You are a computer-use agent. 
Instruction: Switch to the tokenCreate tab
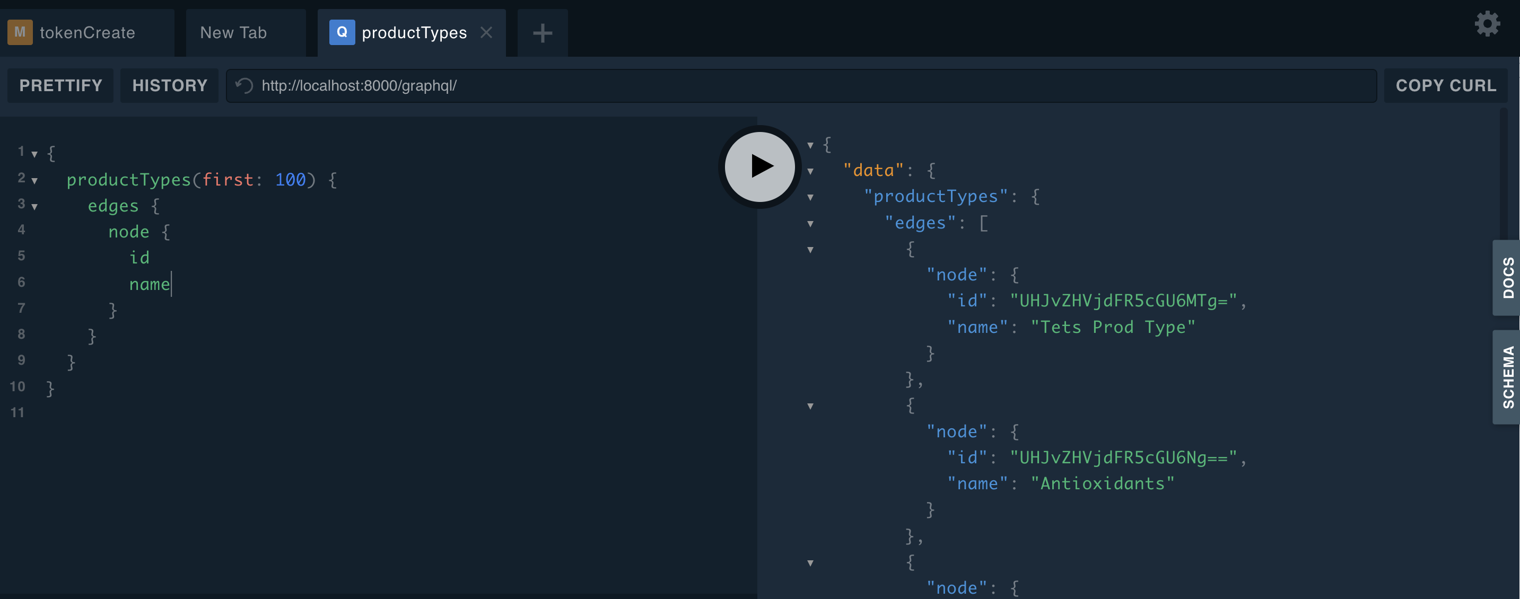(88, 33)
